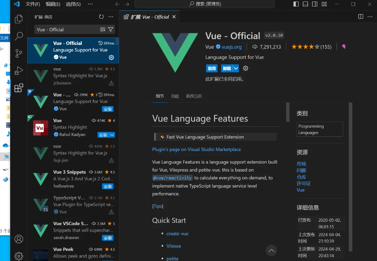Switch to the 更改日志 tab

click(194, 96)
